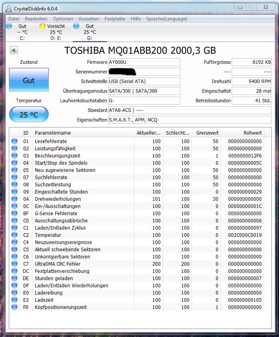Click status icon of Festplattenverschiebung row
279x337 pixels.
click(14, 271)
